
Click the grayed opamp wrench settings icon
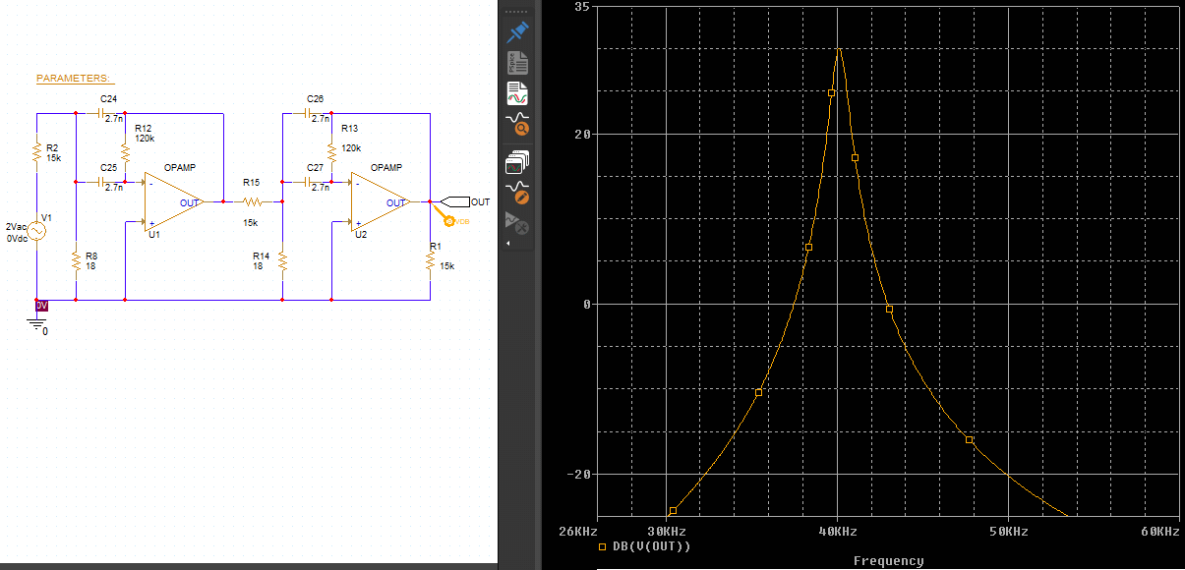[517, 222]
